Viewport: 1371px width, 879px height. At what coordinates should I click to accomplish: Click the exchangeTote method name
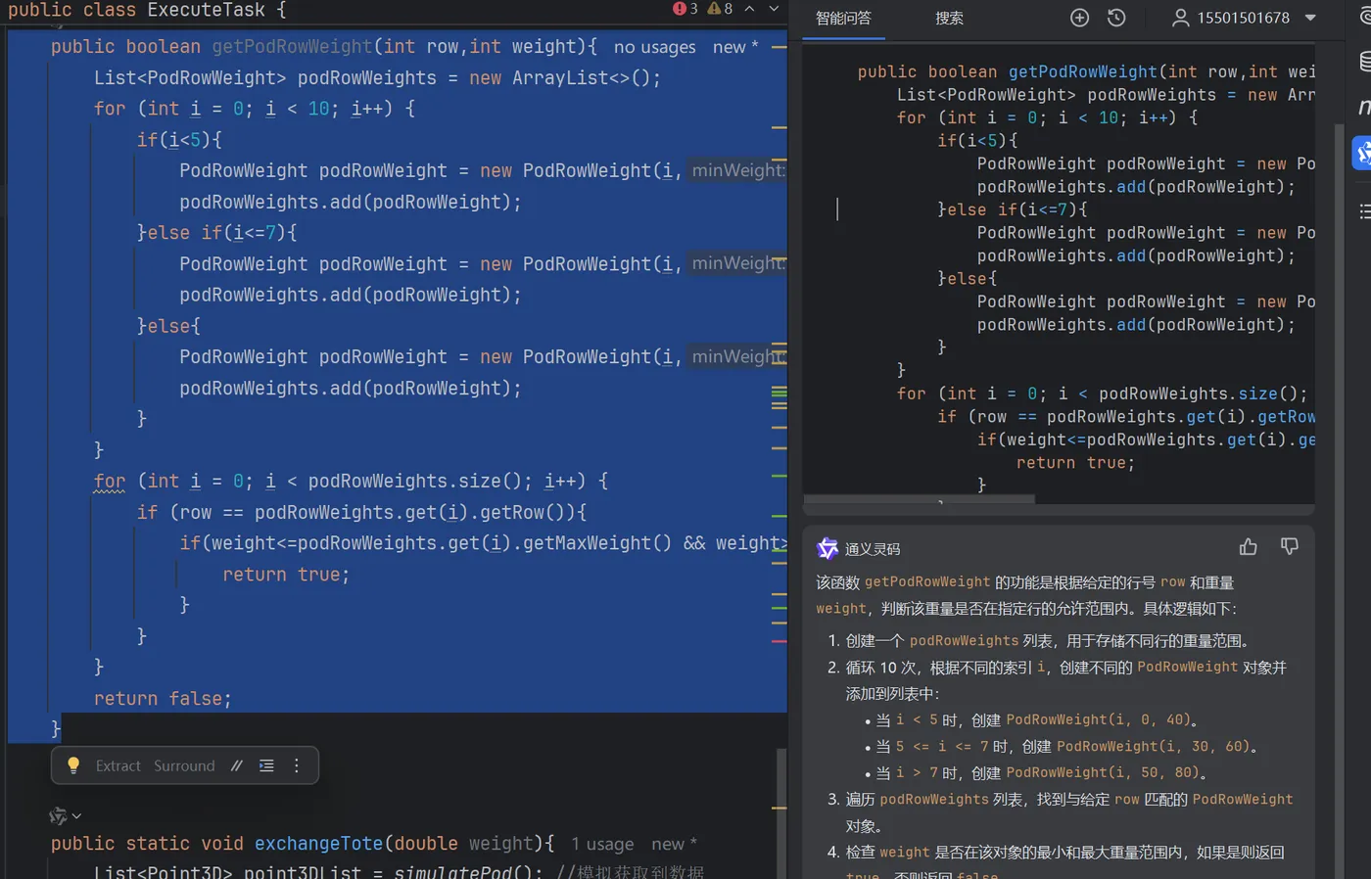point(318,844)
